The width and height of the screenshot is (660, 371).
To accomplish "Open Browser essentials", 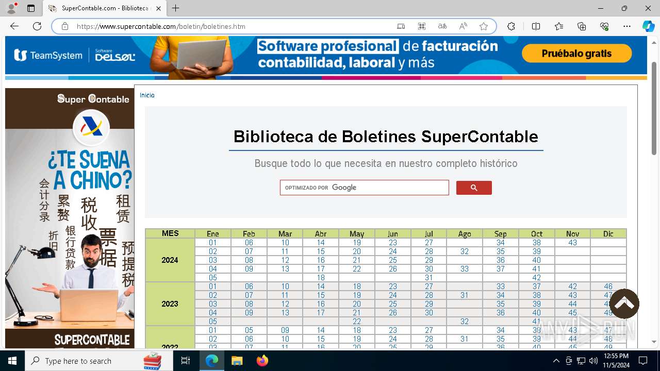I will [x=604, y=26].
